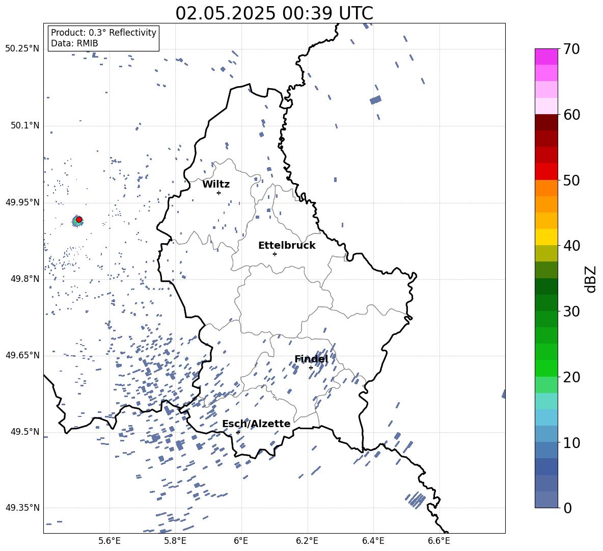Click the red radar site marker

(79, 219)
